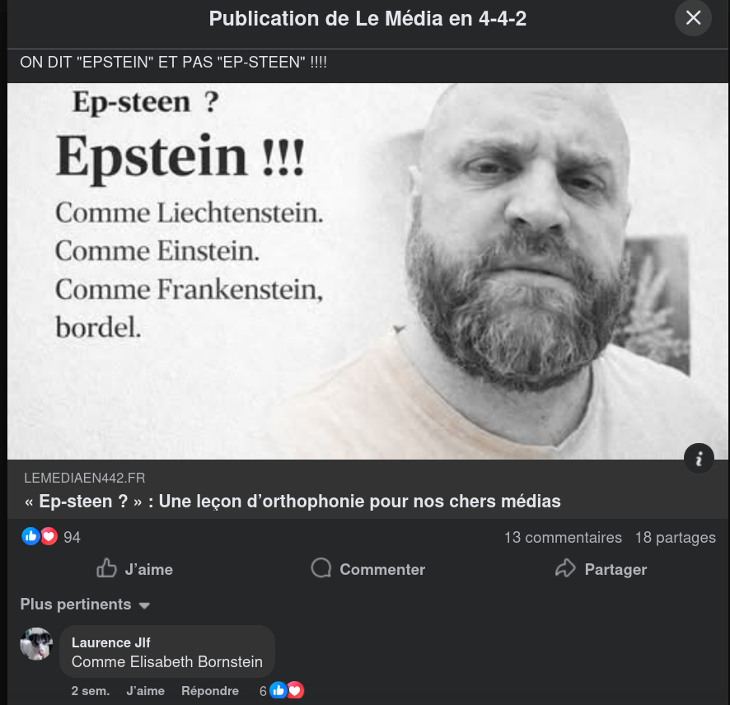Click the info icon on article image
The image size is (730, 705).
tap(699, 459)
